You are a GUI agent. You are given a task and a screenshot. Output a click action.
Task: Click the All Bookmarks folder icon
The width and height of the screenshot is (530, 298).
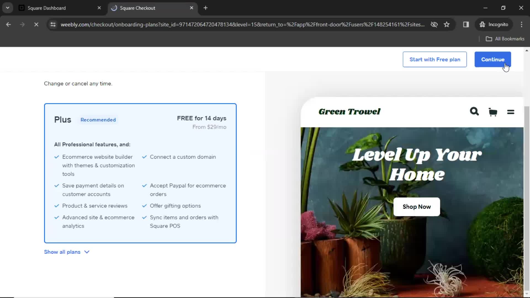489,39
